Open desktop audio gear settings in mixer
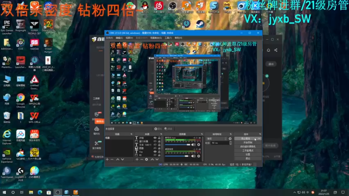Image resolution: width=349 pixels, height=196 pixels. [x=198, y=156]
